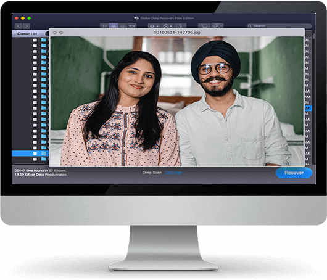Image resolution: width=327 pixels, height=280 pixels.
Task: Select the blue highlighted row in right list
Action: pyautogui.click(x=308, y=108)
